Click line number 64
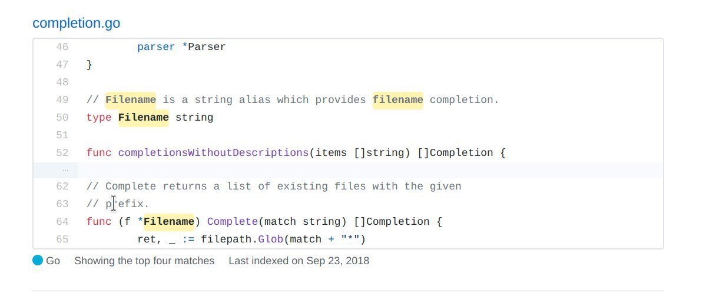 (62, 221)
